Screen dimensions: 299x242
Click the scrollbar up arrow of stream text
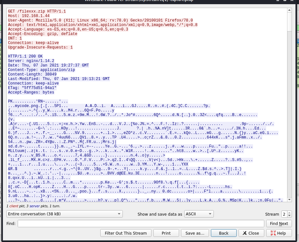(x=289, y=10)
